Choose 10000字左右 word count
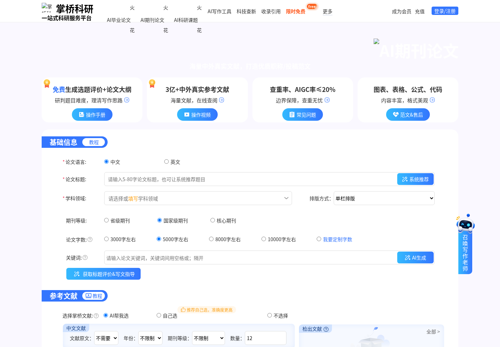The height and width of the screenshot is (347, 500). click(264, 239)
